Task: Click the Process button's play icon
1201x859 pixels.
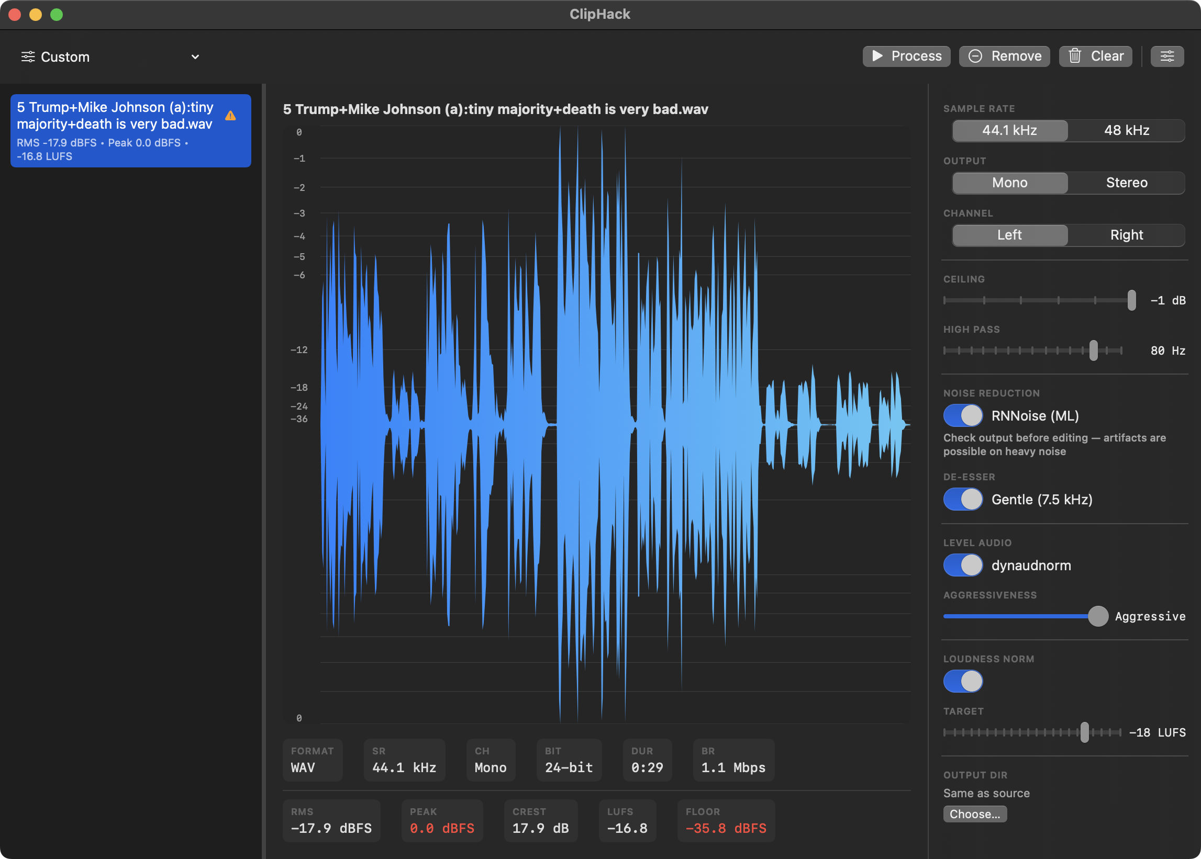Action: click(x=877, y=56)
